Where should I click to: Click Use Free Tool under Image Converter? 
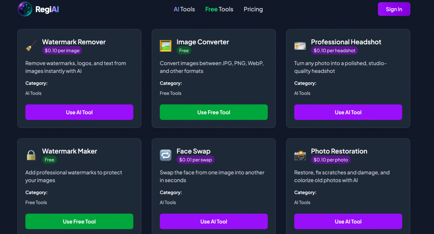point(214,112)
